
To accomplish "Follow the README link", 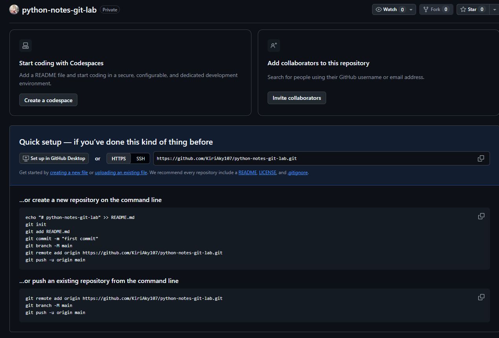I will pyautogui.click(x=248, y=173).
